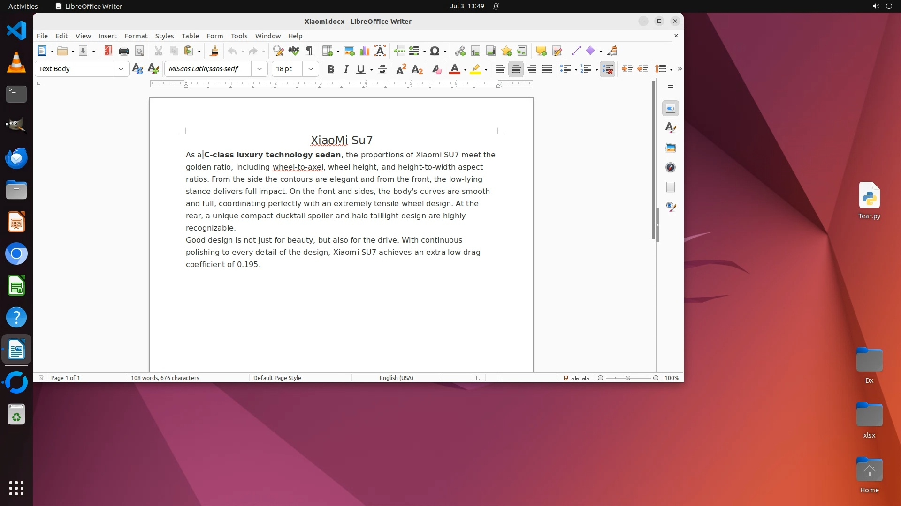901x506 pixels.
Task: Insert a chart using toolbar icon
Action: pos(365,51)
